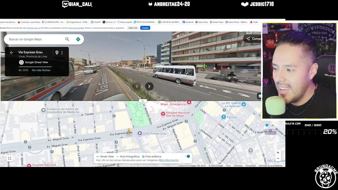Screen dimensions: 338x190
Task: Click the collapse fullscreen icon at map corner
Action: (x=10, y=158)
